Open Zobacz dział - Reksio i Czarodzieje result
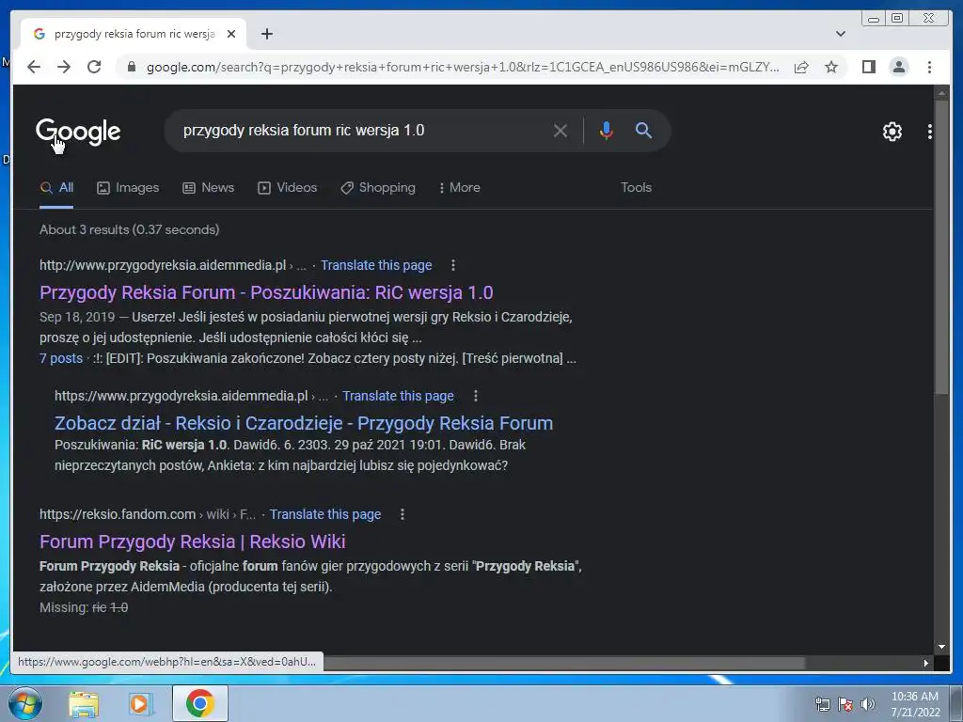 click(x=304, y=423)
